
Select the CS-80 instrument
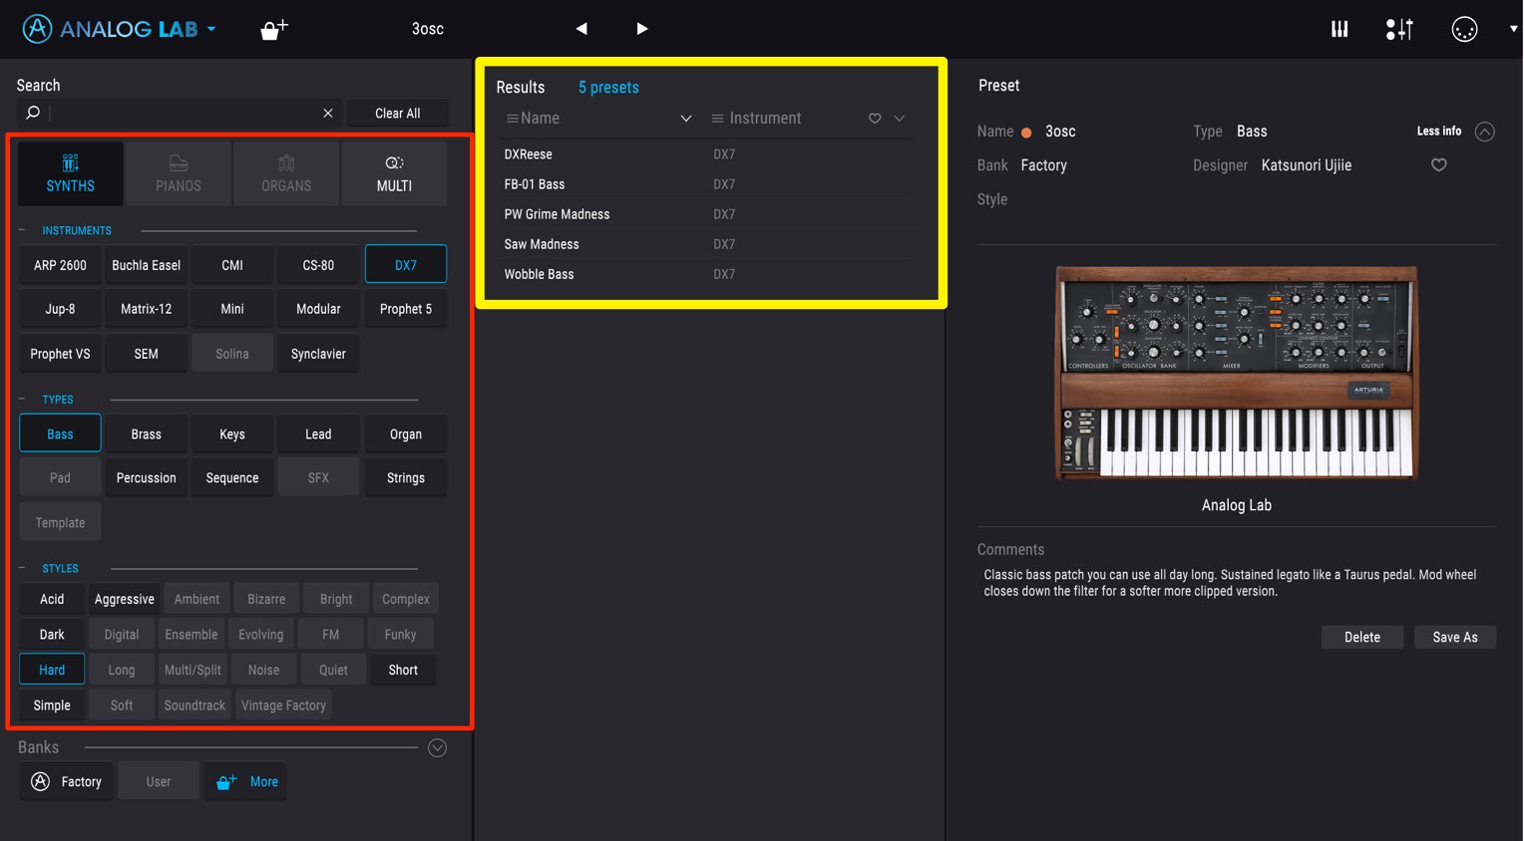coord(318,265)
